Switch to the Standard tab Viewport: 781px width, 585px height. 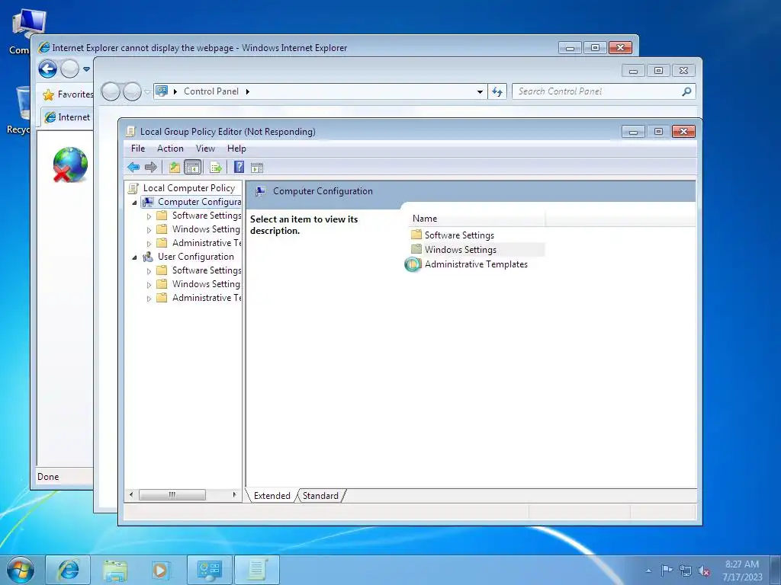tap(320, 495)
